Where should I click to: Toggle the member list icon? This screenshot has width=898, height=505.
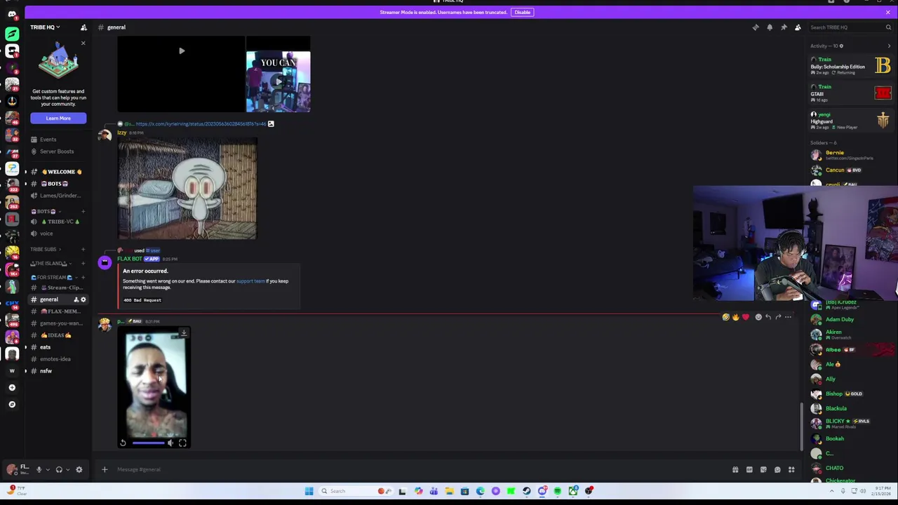point(798,27)
